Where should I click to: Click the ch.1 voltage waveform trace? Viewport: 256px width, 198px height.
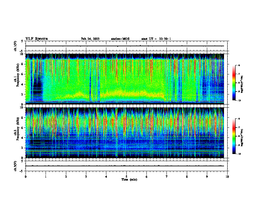point(125,46)
